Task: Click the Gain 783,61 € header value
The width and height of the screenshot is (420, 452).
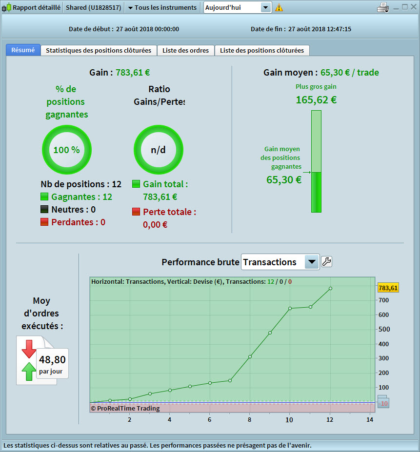Action: pos(133,72)
